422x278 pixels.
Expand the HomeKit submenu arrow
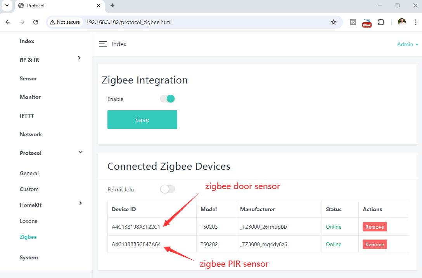pos(80,203)
